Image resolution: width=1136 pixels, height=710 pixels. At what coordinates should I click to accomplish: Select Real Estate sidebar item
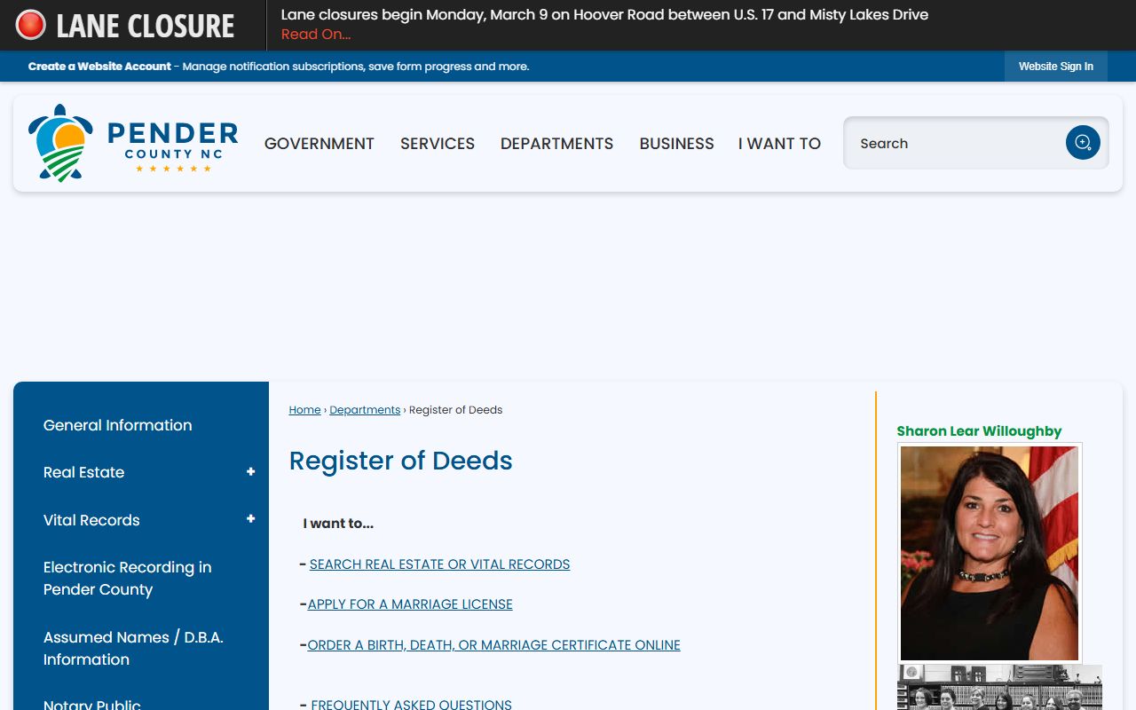pyautogui.click(x=84, y=472)
